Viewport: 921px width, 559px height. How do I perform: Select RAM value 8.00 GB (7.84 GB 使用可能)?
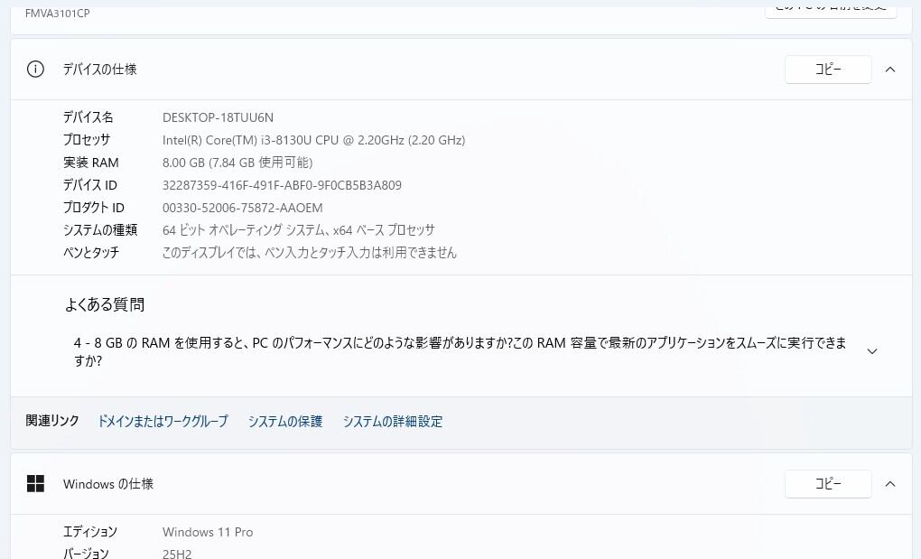pyautogui.click(x=237, y=163)
